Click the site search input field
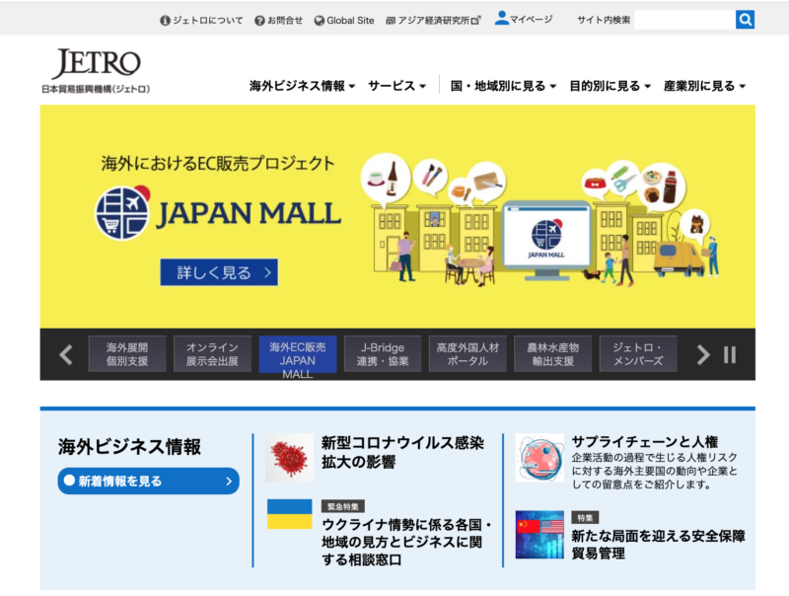 684,20
